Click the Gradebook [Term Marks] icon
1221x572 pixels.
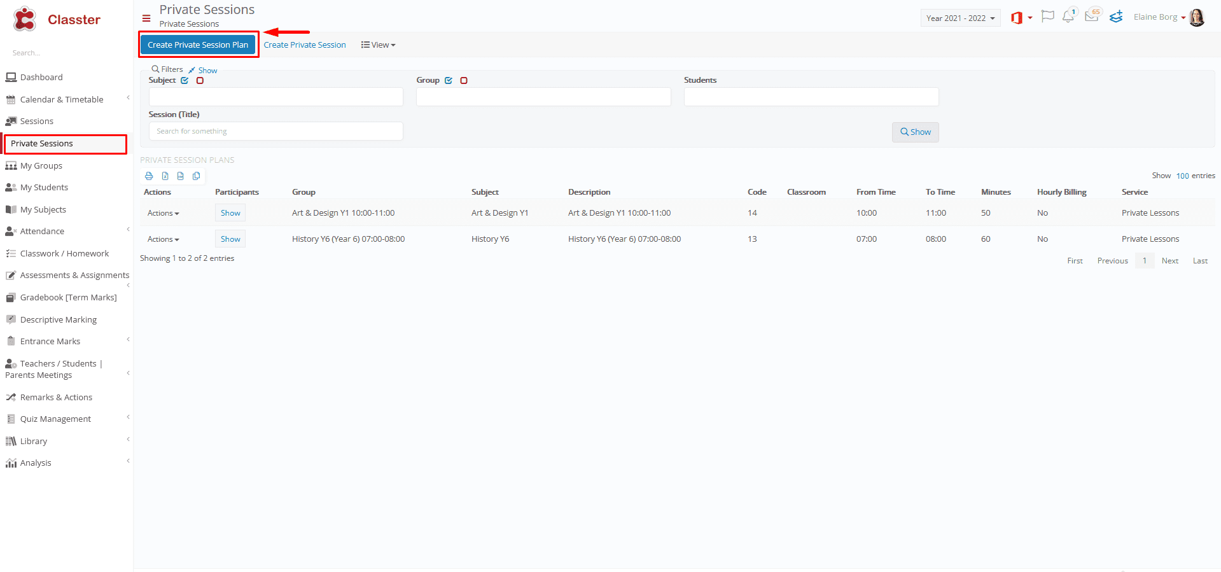point(11,297)
